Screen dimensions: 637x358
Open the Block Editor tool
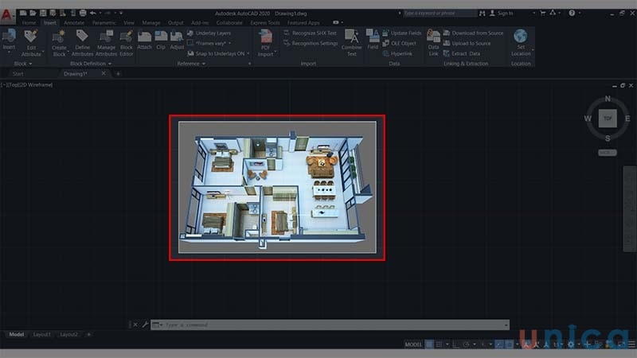pyautogui.click(x=126, y=37)
